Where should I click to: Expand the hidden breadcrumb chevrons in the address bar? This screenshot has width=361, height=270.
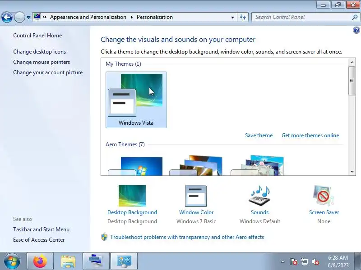(45, 17)
